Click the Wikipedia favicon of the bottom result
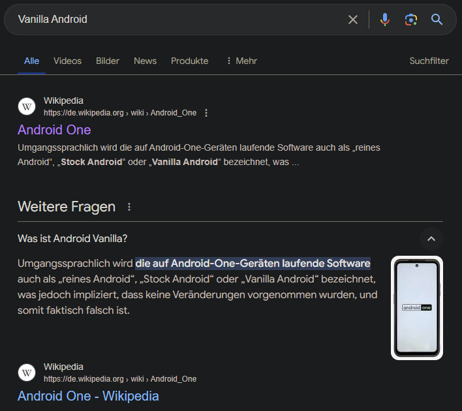The width and height of the screenshot is (462, 411). tap(27, 373)
